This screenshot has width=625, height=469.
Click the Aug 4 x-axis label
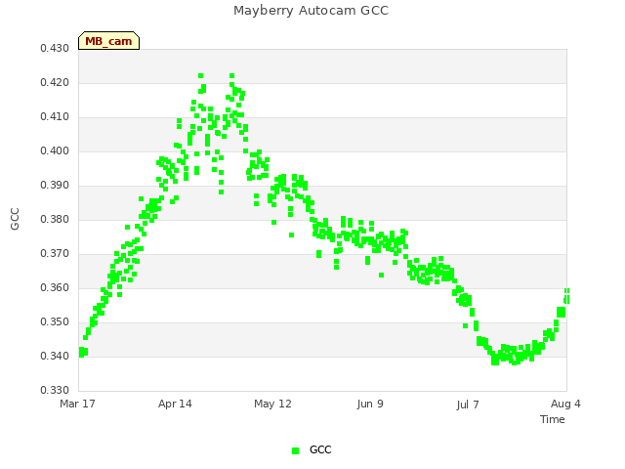565,404
